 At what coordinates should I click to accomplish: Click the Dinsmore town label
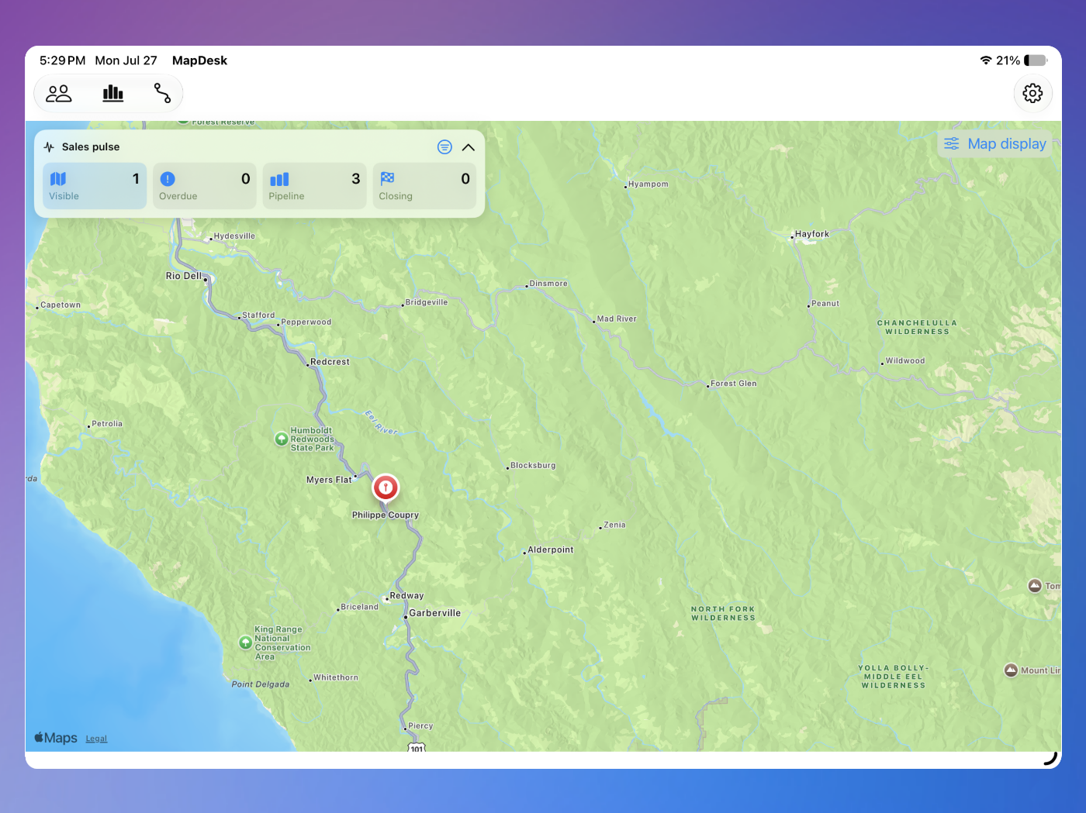tap(548, 284)
